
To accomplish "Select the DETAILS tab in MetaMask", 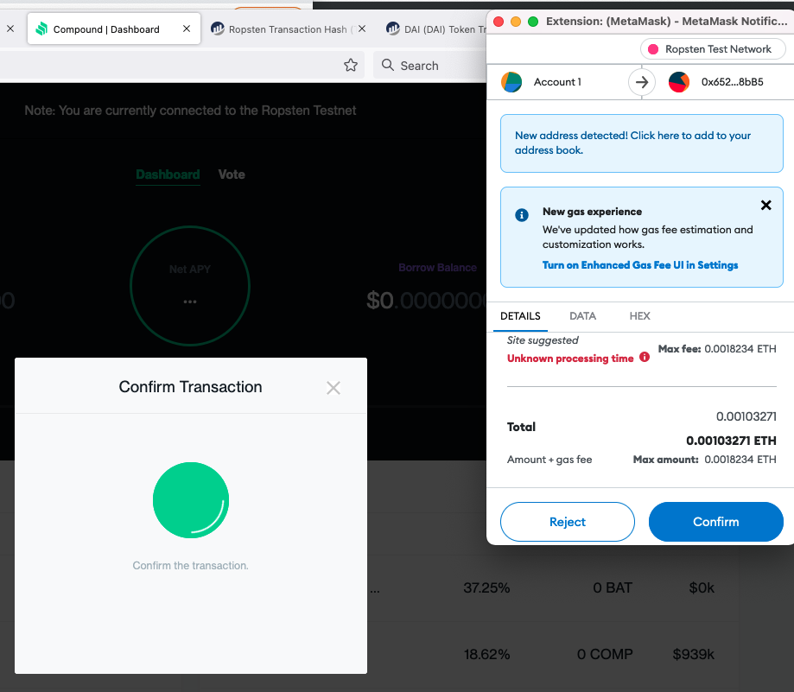I will click(x=520, y=316).
